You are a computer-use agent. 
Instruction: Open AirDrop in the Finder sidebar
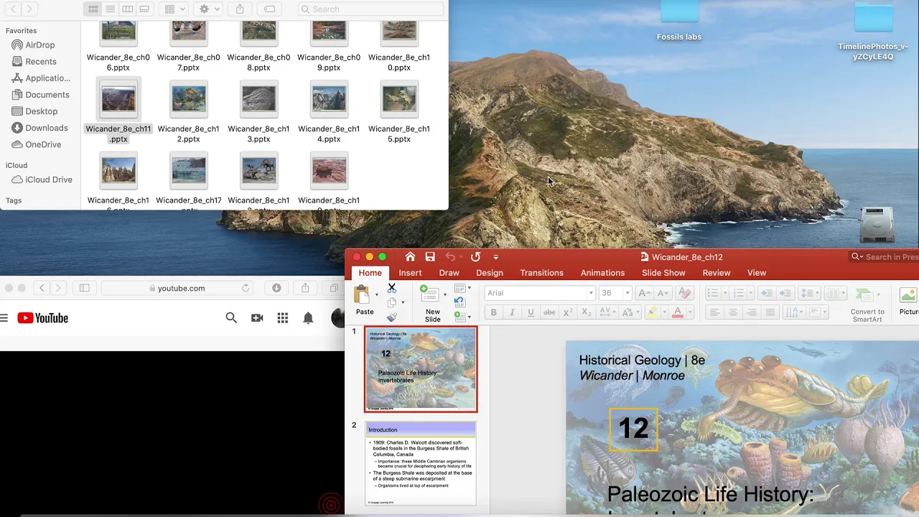pyautogui.click(x=40, y=45)
